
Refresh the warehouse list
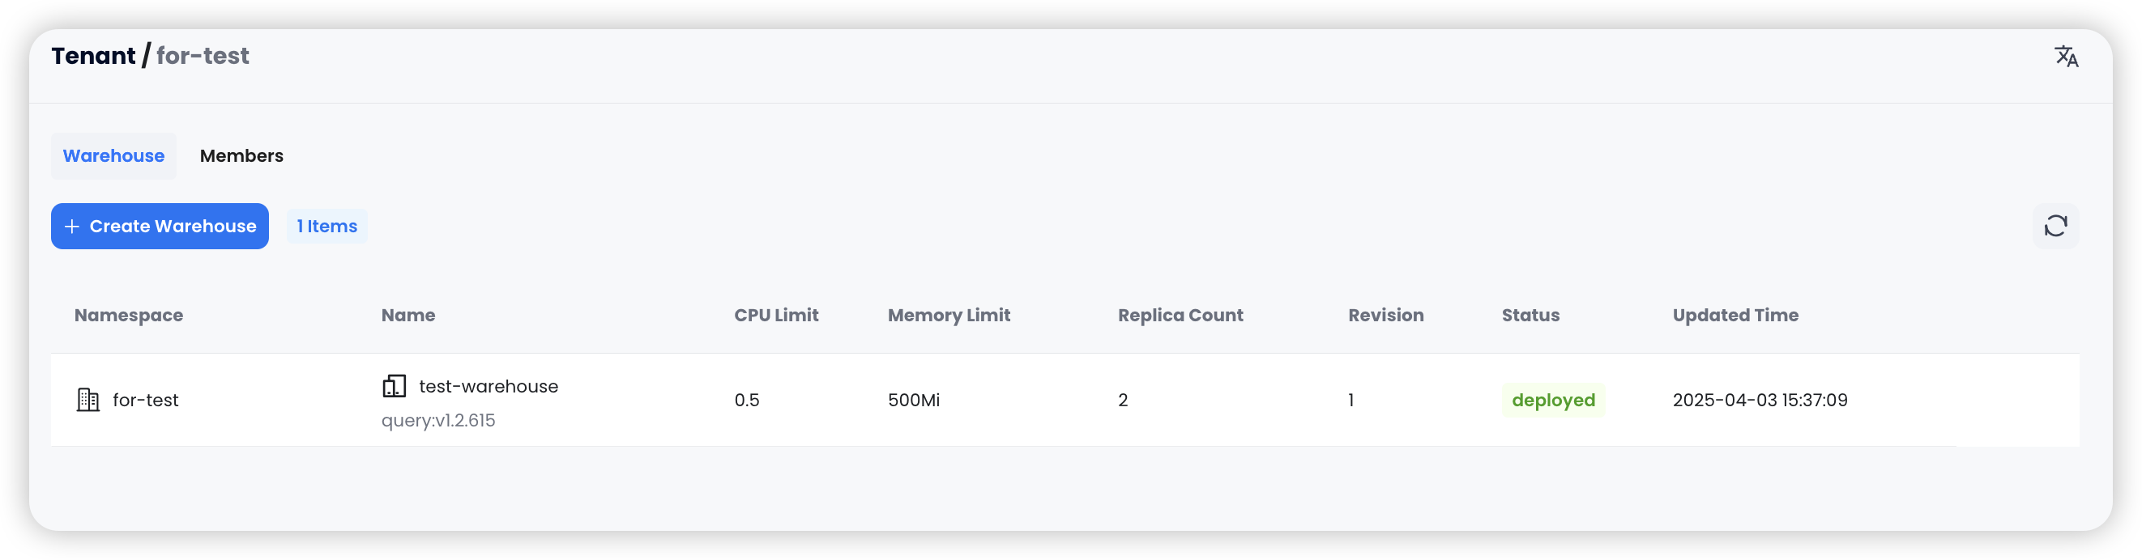(2055, 226)
